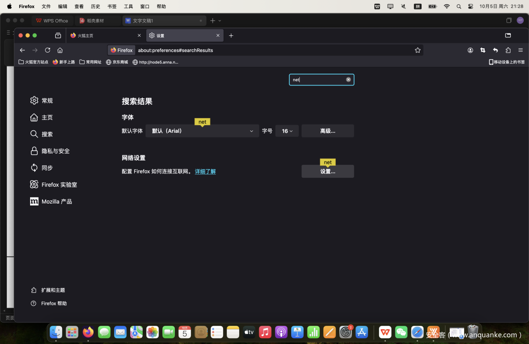Image resolution: width=529 pixels, height=344 pixels.
Task: Open the Mozilla 产品 category
Action: pos(51,202)
